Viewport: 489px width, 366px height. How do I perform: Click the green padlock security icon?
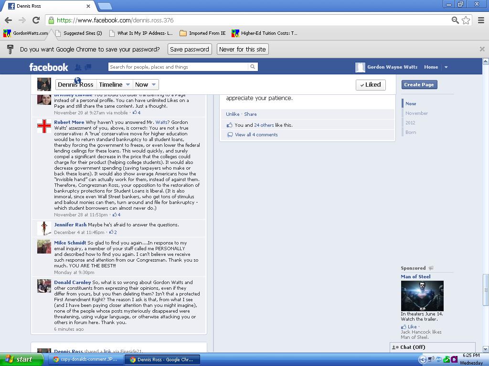[51, 20]
